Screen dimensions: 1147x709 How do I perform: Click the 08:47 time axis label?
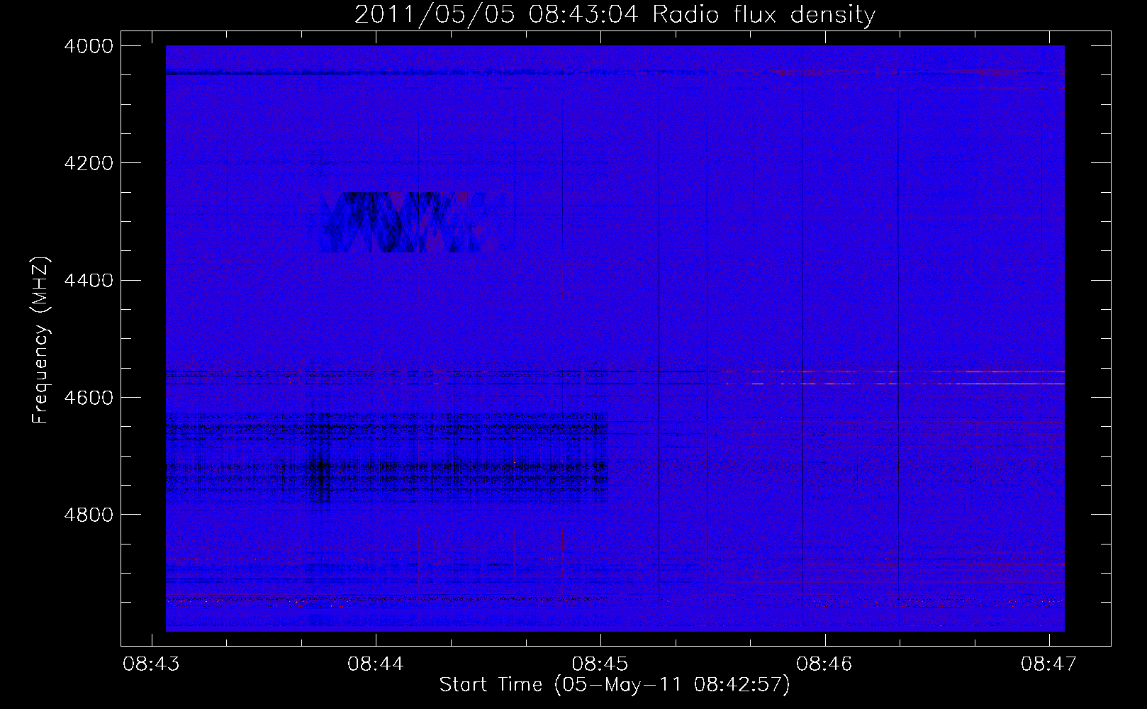click(1049, 664)
